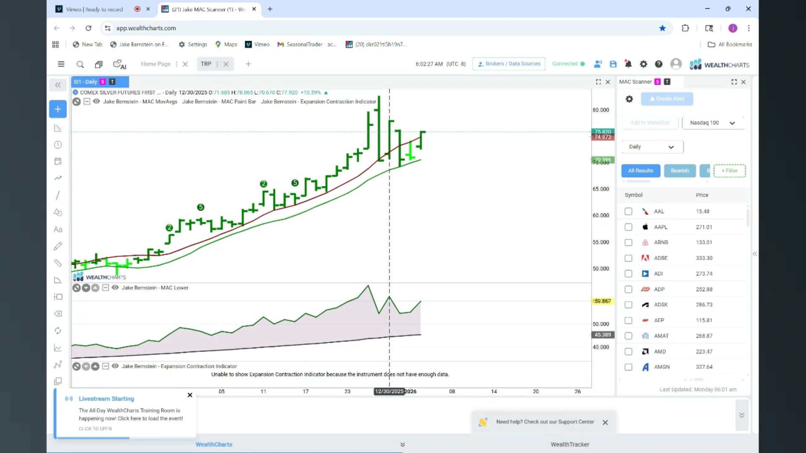Click the circular-arrows refresh icon in left toolbar
The width and height of the screenshot is (806, 453).
pyautogui.click(x=58, y=331)
